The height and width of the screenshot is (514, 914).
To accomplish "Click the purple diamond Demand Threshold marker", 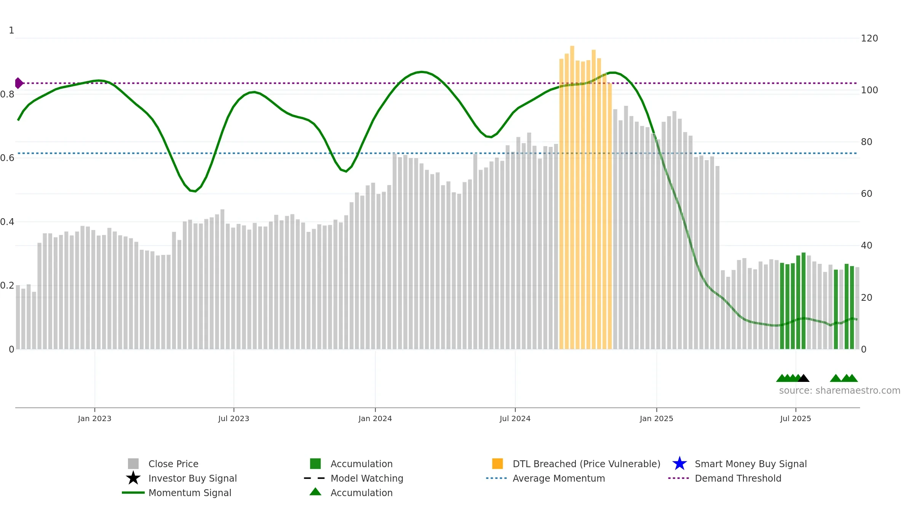I will [x=19, y=83].
